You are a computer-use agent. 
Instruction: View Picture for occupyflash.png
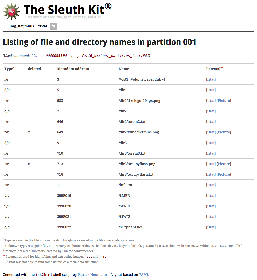click(224, 164)
